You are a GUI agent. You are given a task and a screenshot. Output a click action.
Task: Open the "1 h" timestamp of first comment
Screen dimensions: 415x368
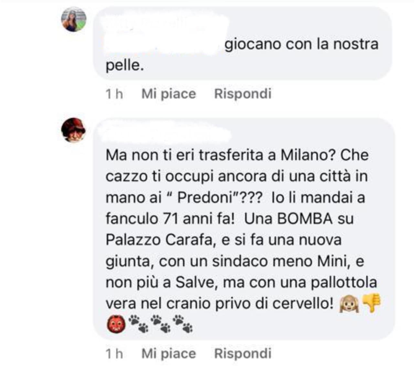114,94
